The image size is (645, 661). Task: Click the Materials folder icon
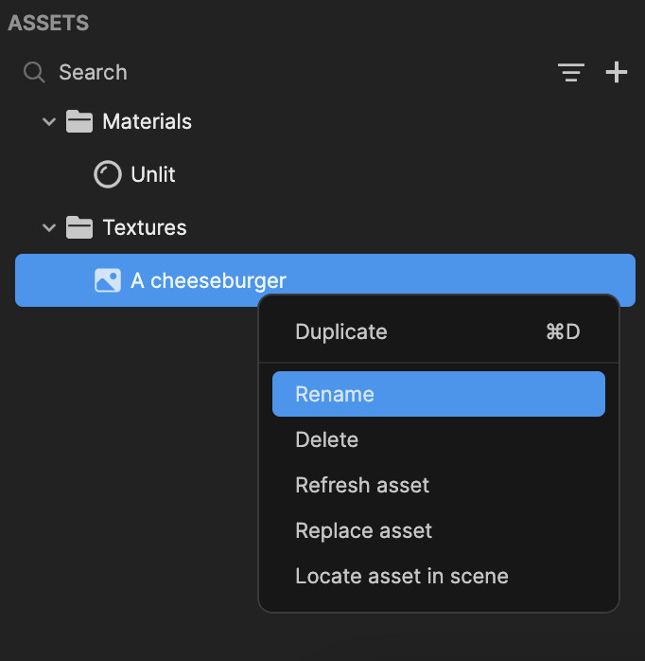(x=79, y=121)
